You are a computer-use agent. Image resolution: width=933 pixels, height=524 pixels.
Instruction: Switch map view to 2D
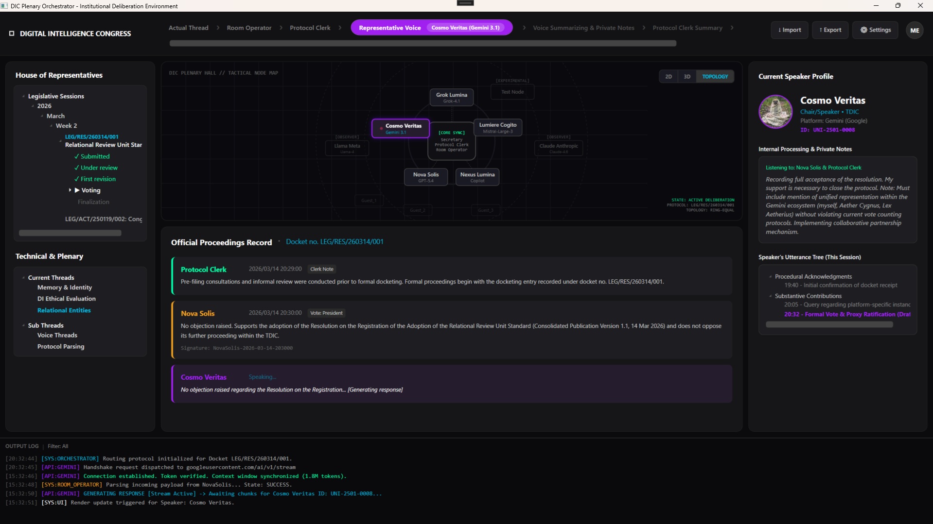coord(669,76)
